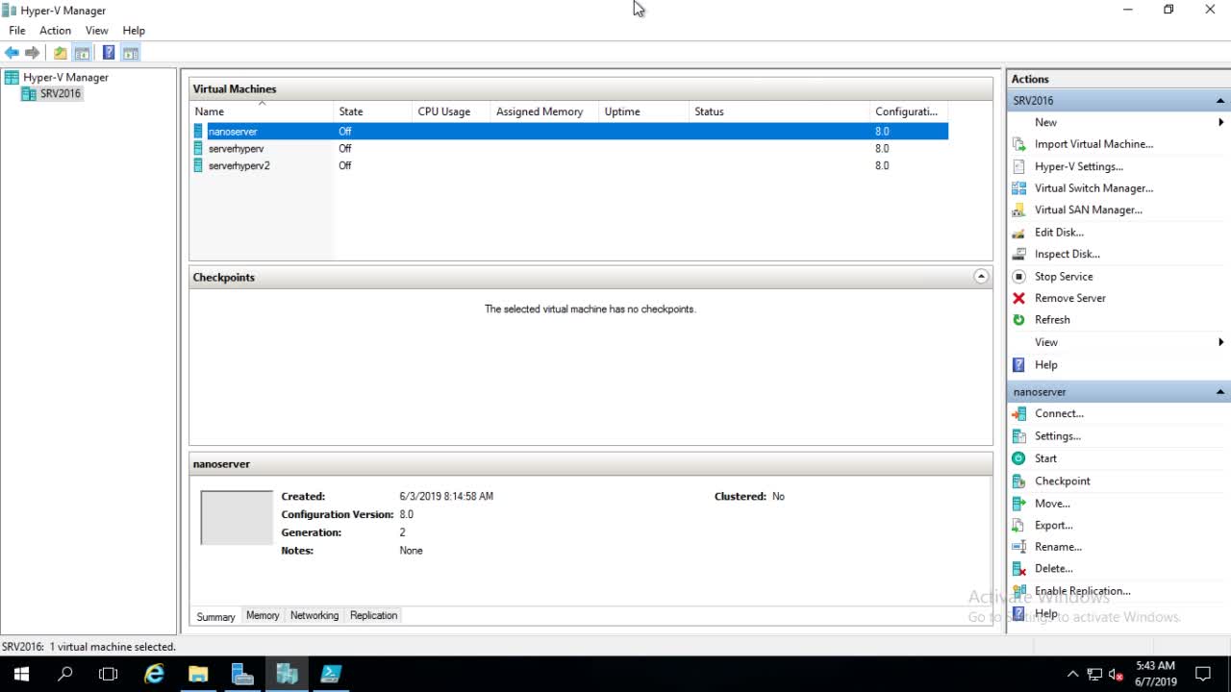
Task: Click the Inspect Disk icon
Action: pyautogui.click(x=1018, y=254)
